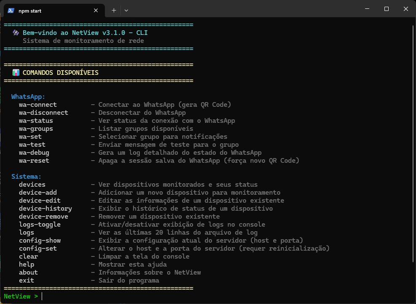The image size is (416, 304).
Task: Click the WhatsApp section heading
Action: click(x=28, y=97)
